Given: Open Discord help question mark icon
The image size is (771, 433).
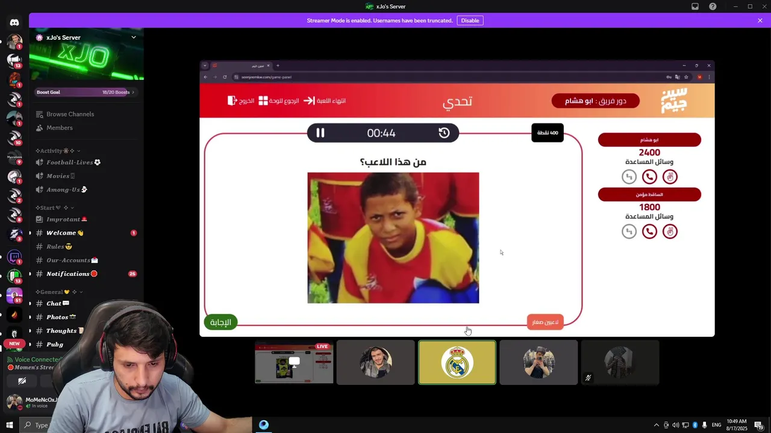Looking at the screenshot, I should pyautogui.click(x=713, y=7).
